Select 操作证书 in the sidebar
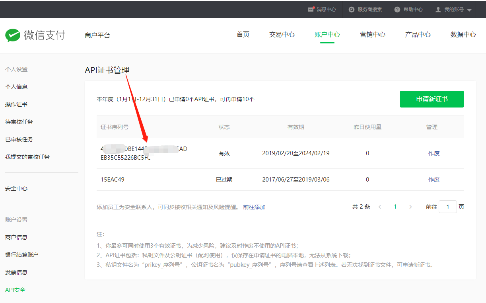The height and width of the screenshot is (303, 486). coord(16,104)
